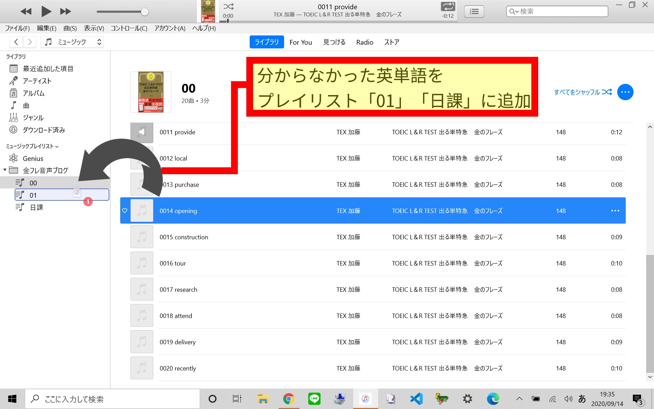Switch to the ストア tab
654x409 pixels.
tap(392, 42)
